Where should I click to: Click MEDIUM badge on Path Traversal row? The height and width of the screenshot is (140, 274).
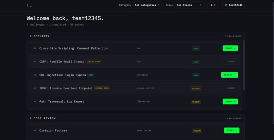pos(196,102)
